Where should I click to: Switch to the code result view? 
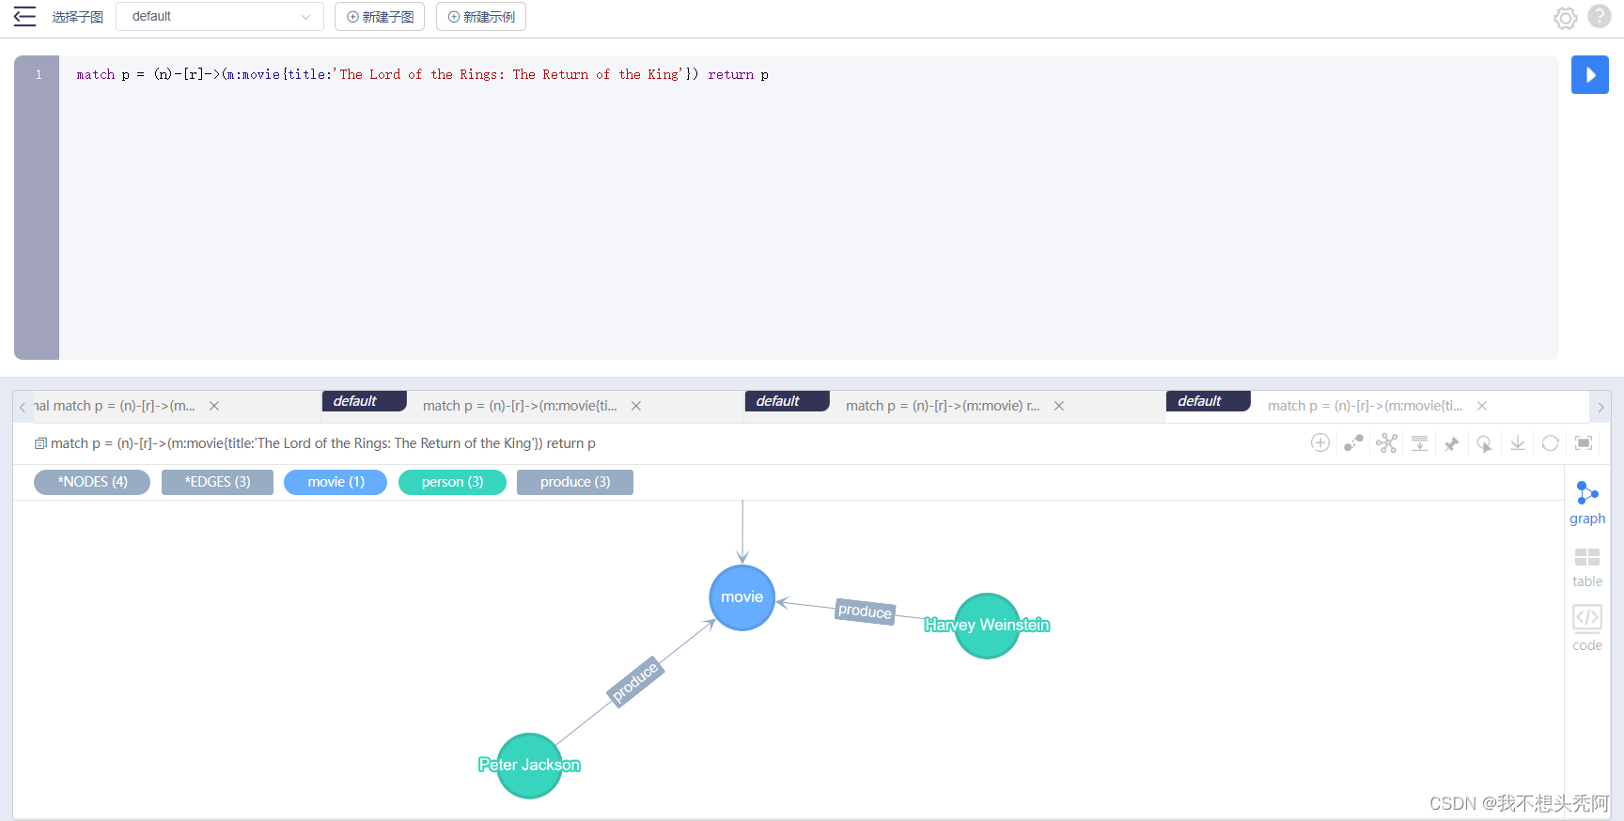(x=1587, y=628)
